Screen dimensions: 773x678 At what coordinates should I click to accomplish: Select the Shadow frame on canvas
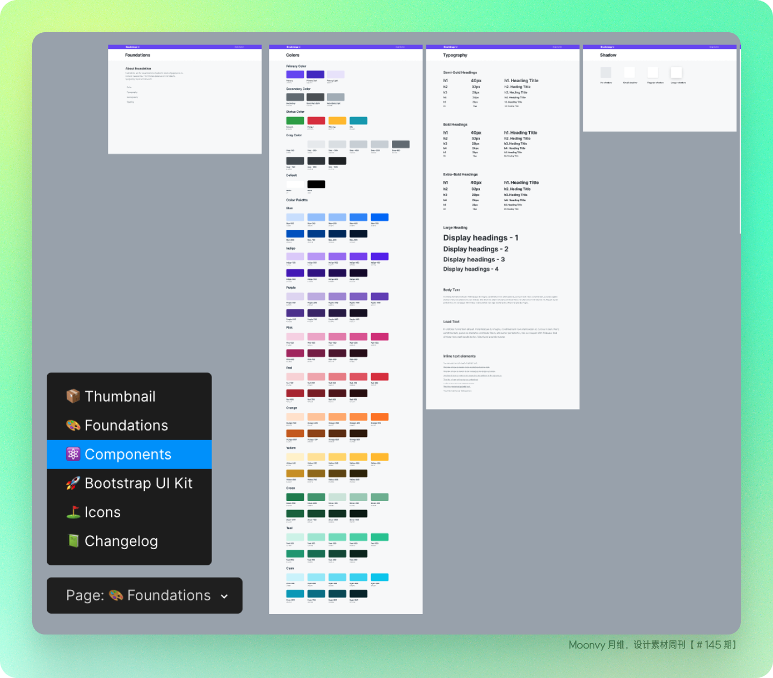[x=660, y=88]
